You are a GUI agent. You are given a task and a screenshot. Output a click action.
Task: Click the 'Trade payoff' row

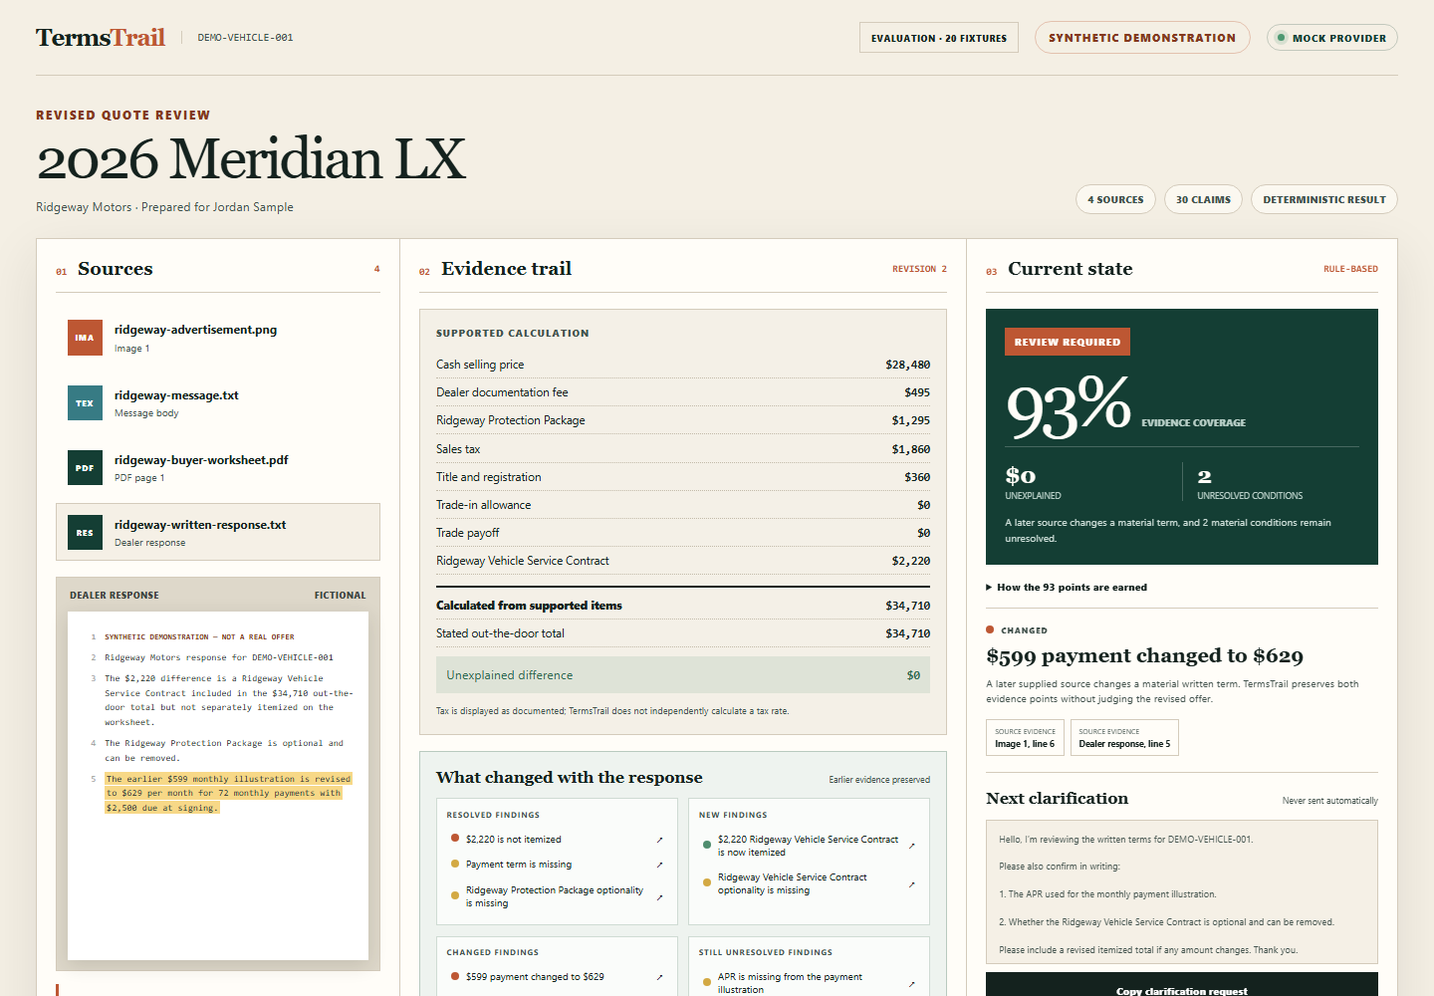[x=683, y=533]
